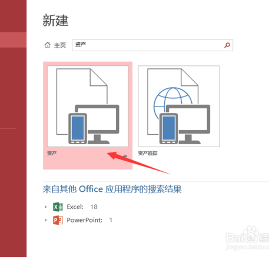Click the PowerPoint result count 1
269x259 pixels.
tap(111, 220)
